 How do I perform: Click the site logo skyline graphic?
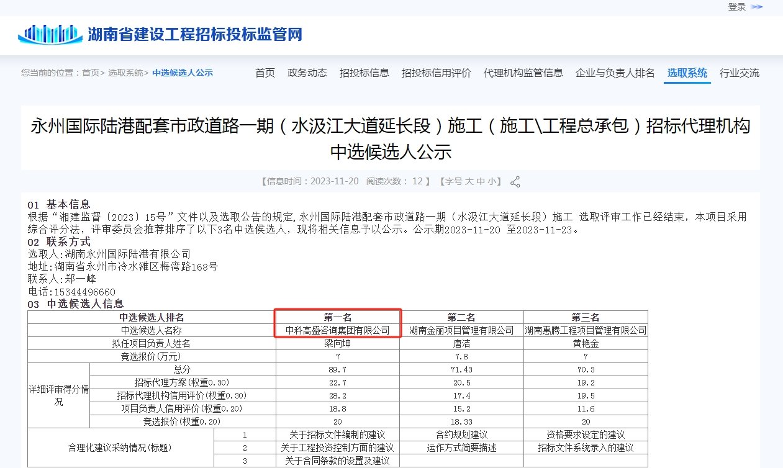click(x=50, y=34)
